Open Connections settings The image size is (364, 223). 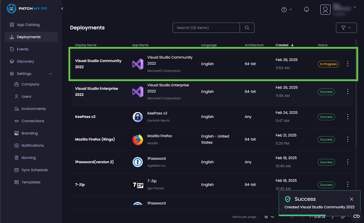click(x=32, y=121)
